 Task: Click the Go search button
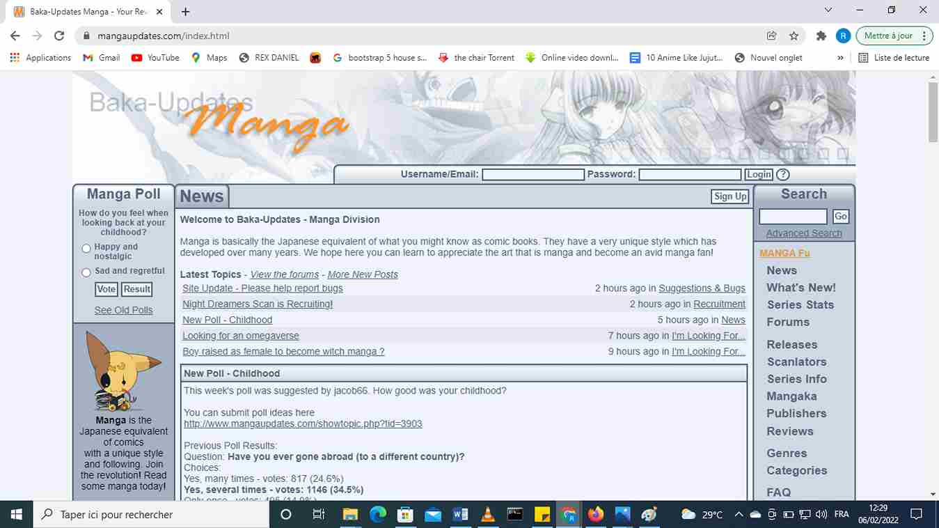(841, 217)
